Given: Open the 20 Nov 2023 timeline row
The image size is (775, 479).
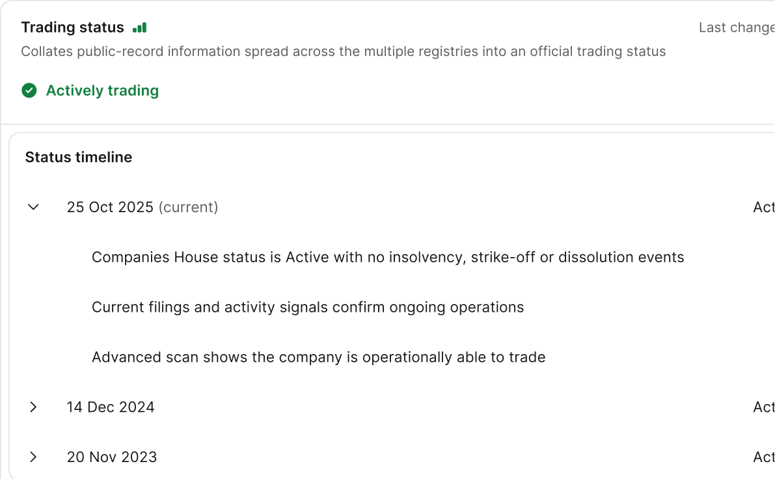Looking at the screenshot, I should tap(112, 458).
